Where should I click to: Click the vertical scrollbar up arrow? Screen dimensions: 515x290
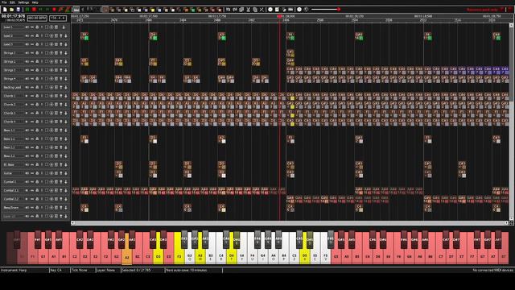click(511, 25)
